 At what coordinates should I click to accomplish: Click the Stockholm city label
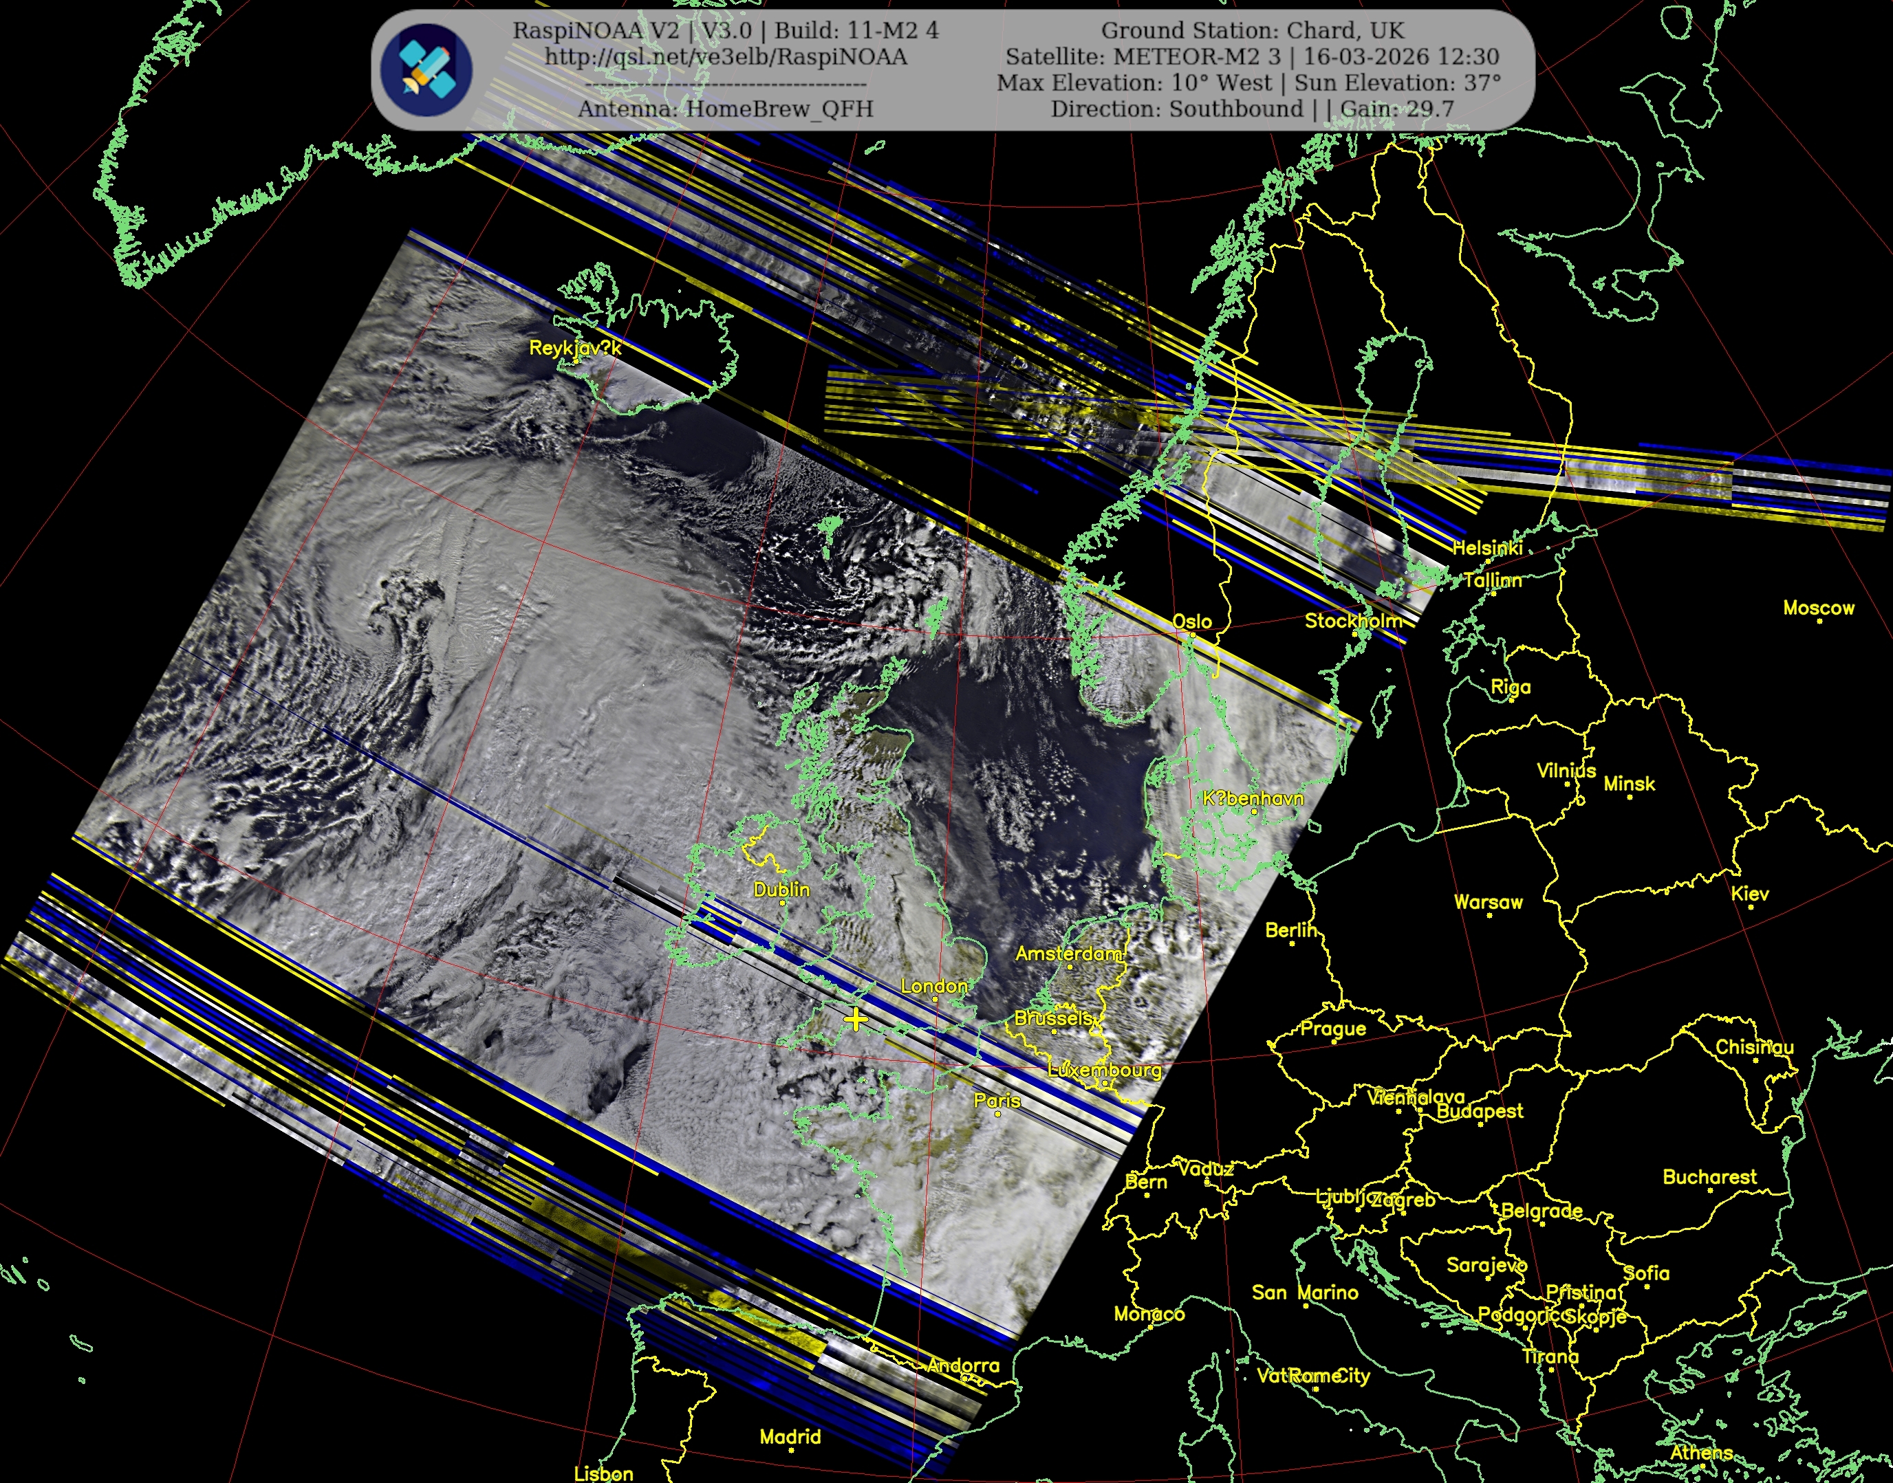(1354, 621)
